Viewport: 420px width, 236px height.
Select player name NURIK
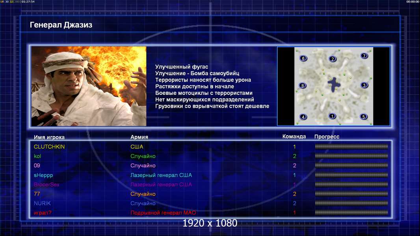coord(42,203)
